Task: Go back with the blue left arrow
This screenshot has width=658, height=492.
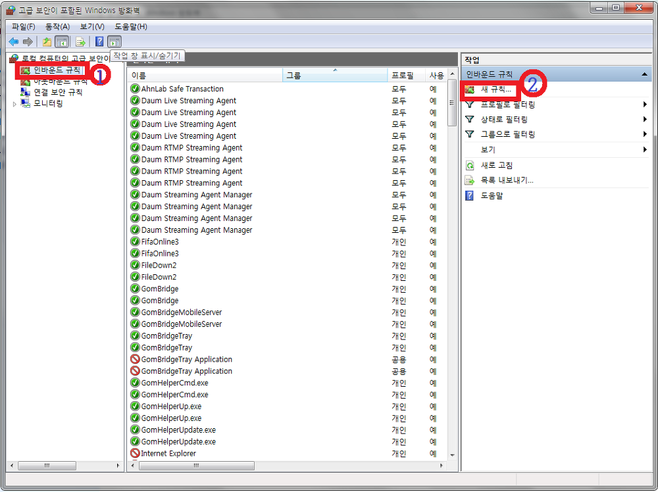Action: coord(13,41)
